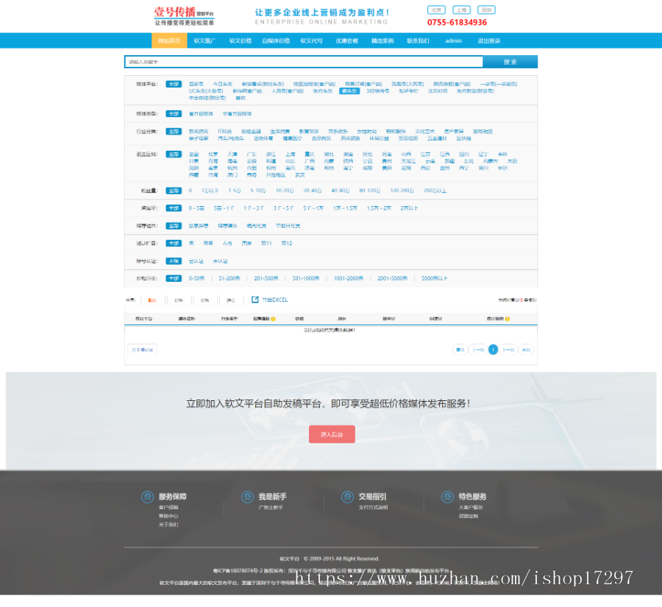This screenshot has width=662, height=607.
Task: Filter price by 1001-2000元
Action: (349, 278)
